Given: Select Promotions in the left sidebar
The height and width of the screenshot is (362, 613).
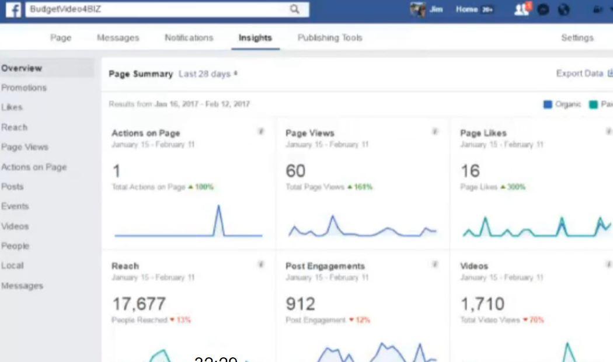Looking at the screenshot, I should pos(24,88).
